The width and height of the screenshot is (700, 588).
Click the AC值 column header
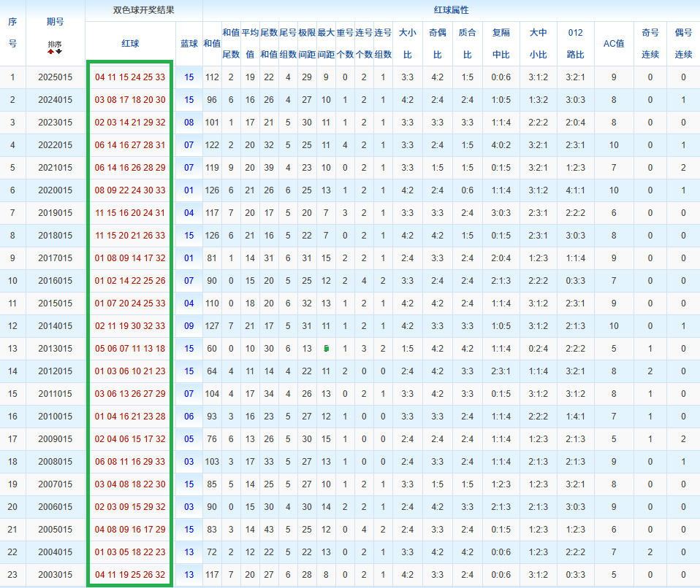pos(613,44)
